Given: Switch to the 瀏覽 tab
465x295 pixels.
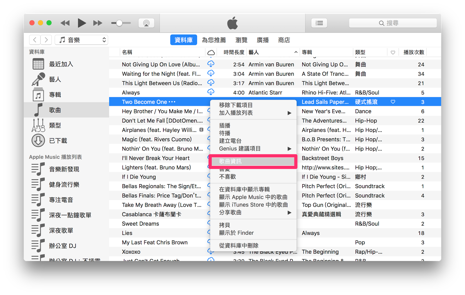Looking at the screenshot, I should click(241, 40).
